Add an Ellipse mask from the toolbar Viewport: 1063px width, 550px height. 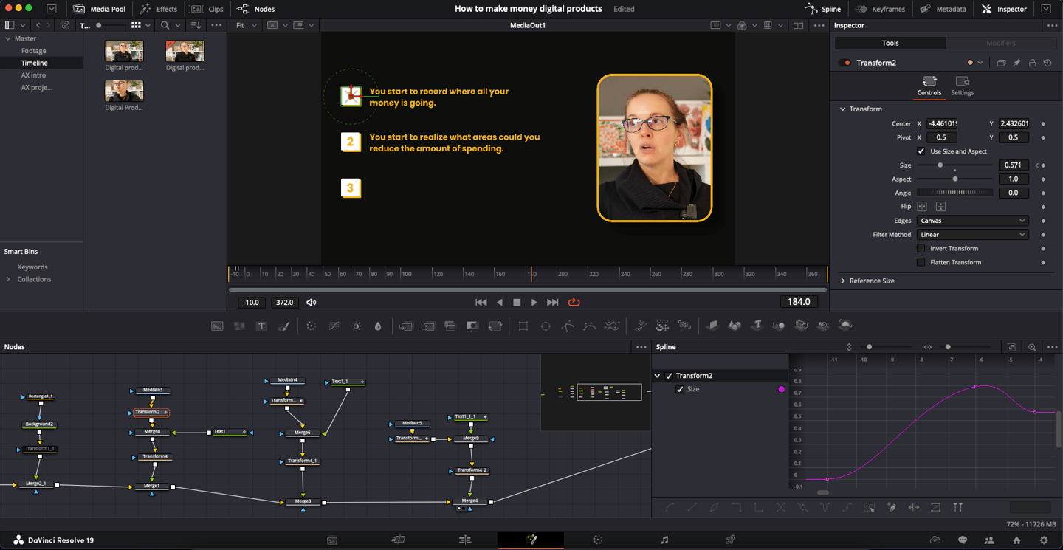(x=546, y=326)
